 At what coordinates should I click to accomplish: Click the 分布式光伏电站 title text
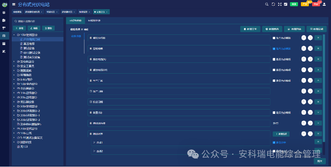(34, 4)
